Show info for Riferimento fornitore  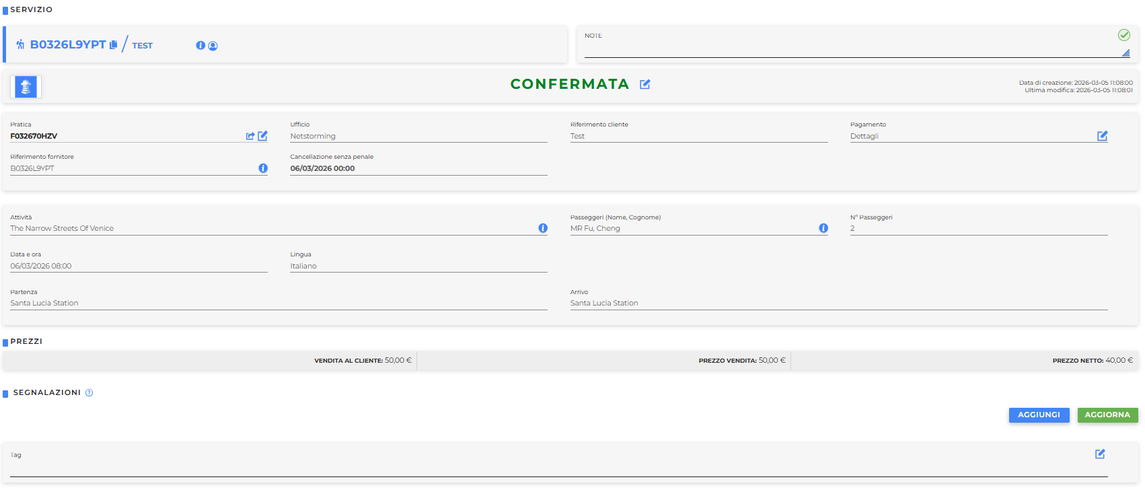tap(263, 168)
